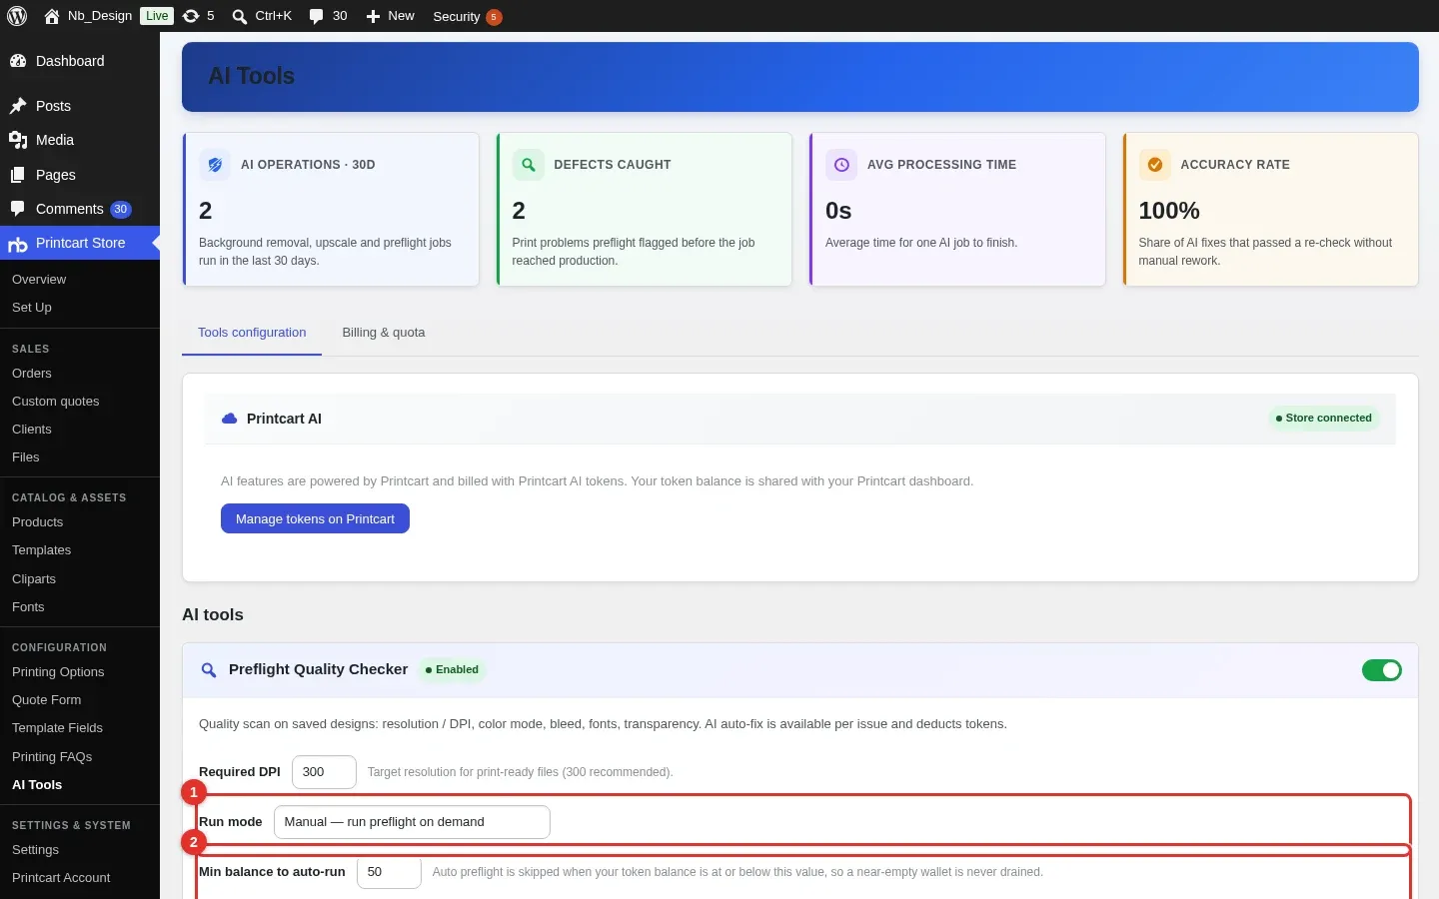Open Cliparts page
The image size is (1439, 899).
(x=34, y=579)
